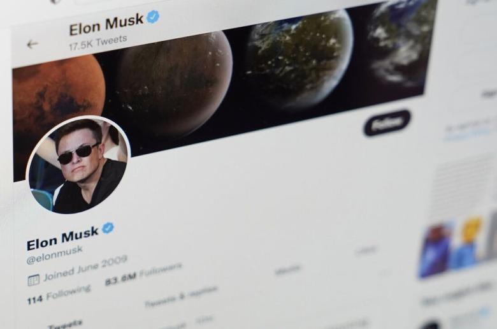Click the verified badge in the top header
The height and width of the screenshot is (329, 497).
click(153, 17)
